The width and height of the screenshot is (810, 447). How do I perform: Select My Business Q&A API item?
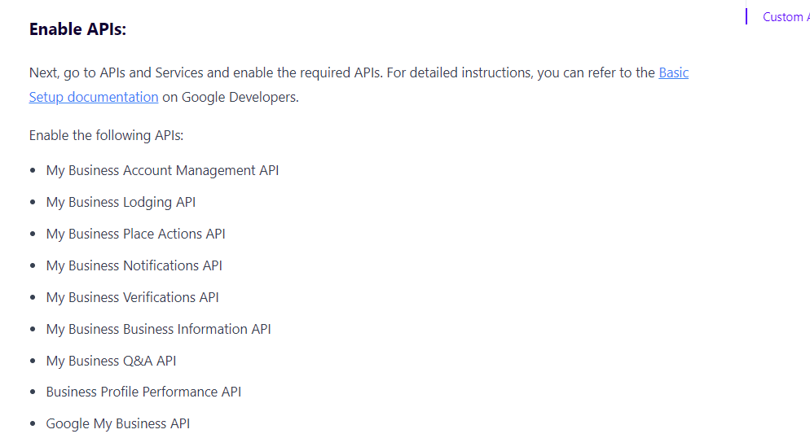pos(111,361)
